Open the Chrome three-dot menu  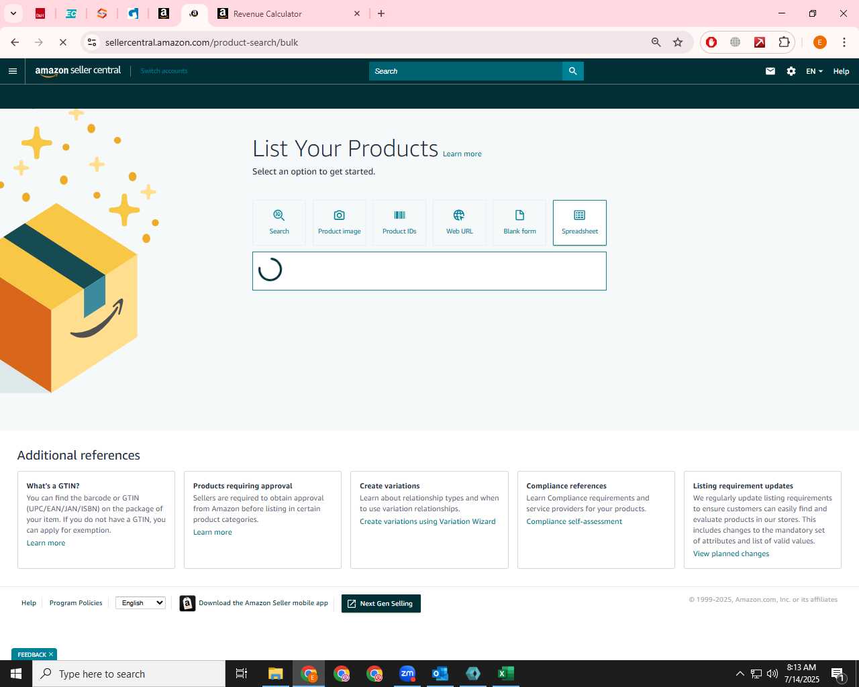pyautogui.click(x=844, y=42)
